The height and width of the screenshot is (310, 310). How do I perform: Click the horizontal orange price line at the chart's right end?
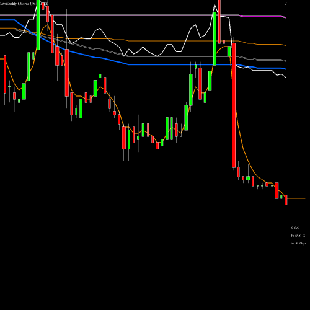(x=296, y=198)
